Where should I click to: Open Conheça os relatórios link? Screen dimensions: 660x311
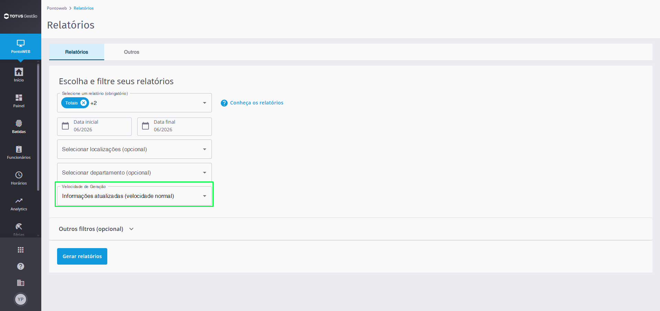[x=257, y=103]
